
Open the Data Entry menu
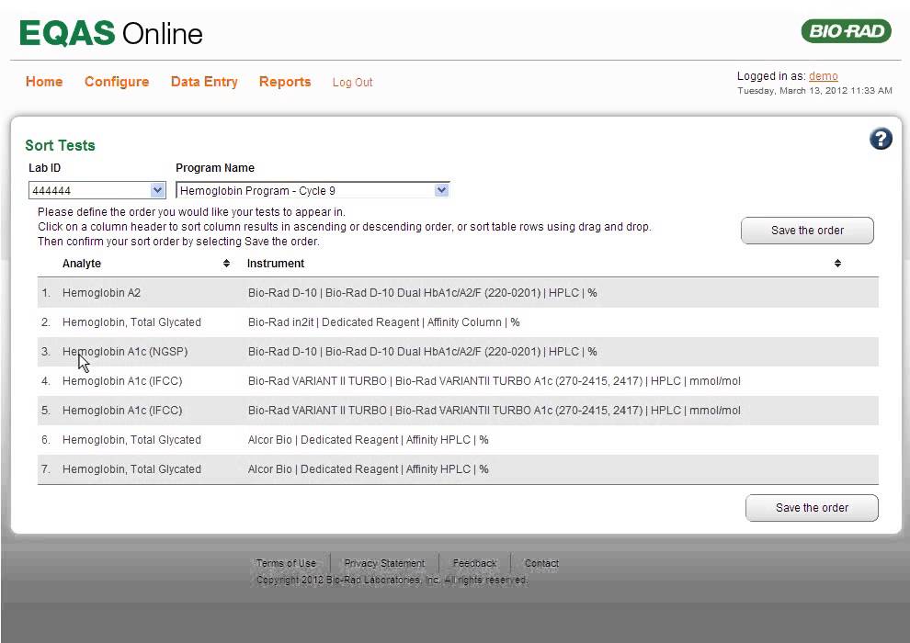point(204,82)
